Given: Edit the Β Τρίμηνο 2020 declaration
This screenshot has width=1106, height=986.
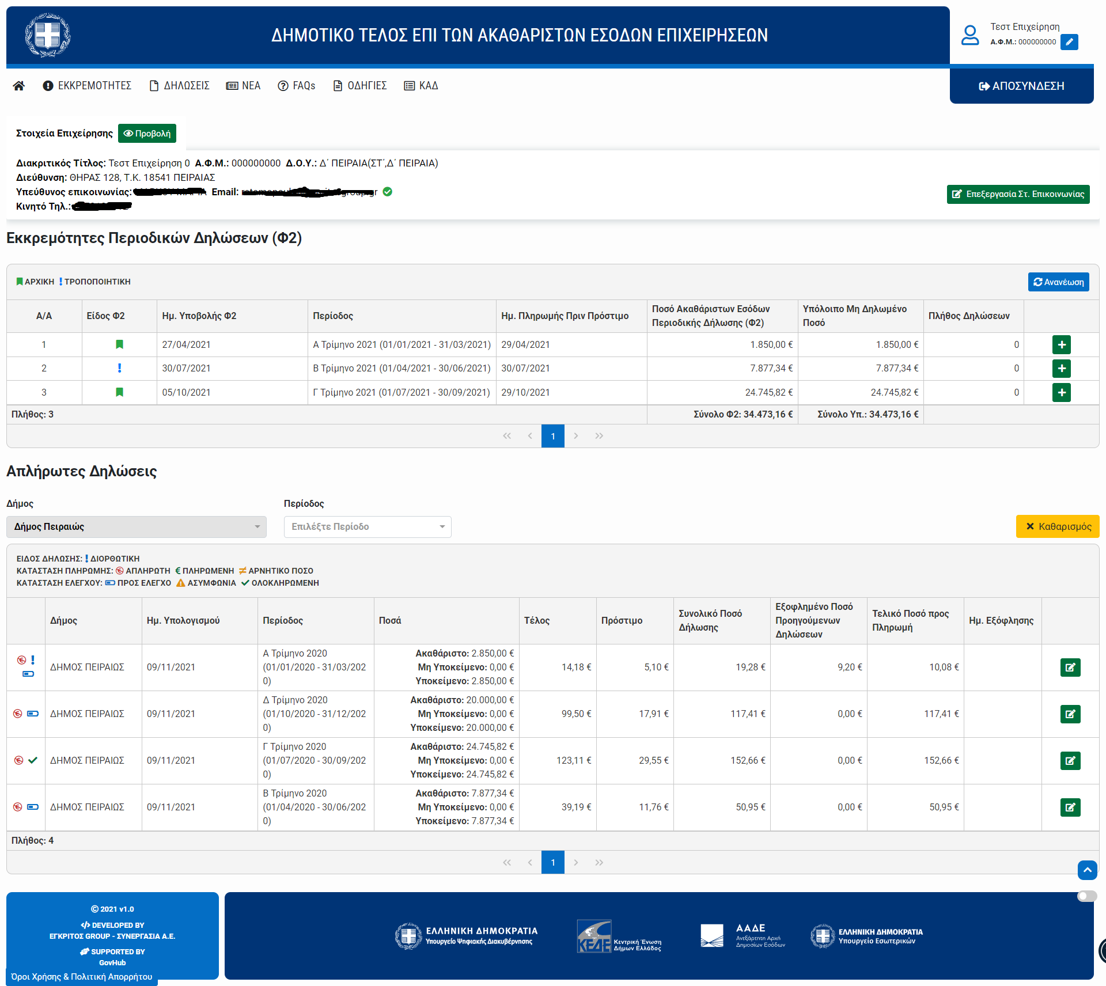Looking at the screenshot, I should pyautogui.click(x=1070, y=807).
